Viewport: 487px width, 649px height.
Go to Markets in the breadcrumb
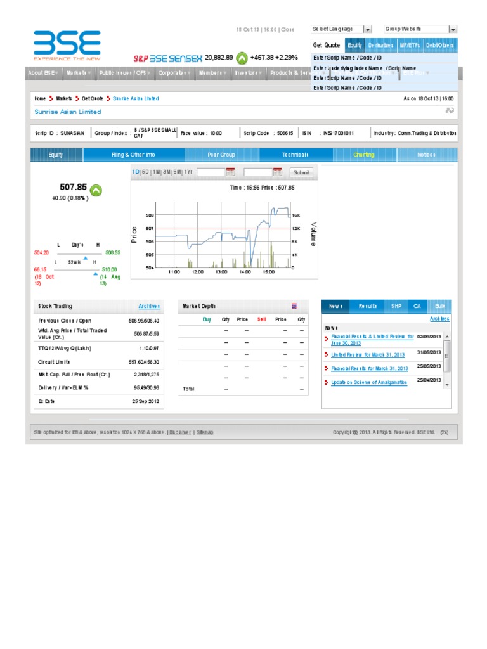point(64,98)
